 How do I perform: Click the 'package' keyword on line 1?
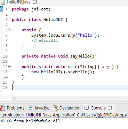[x=20, y=9]
